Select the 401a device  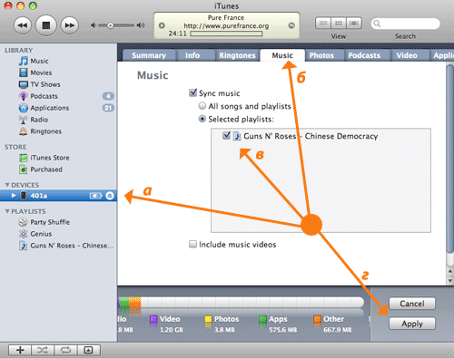[x=58, y=196]
